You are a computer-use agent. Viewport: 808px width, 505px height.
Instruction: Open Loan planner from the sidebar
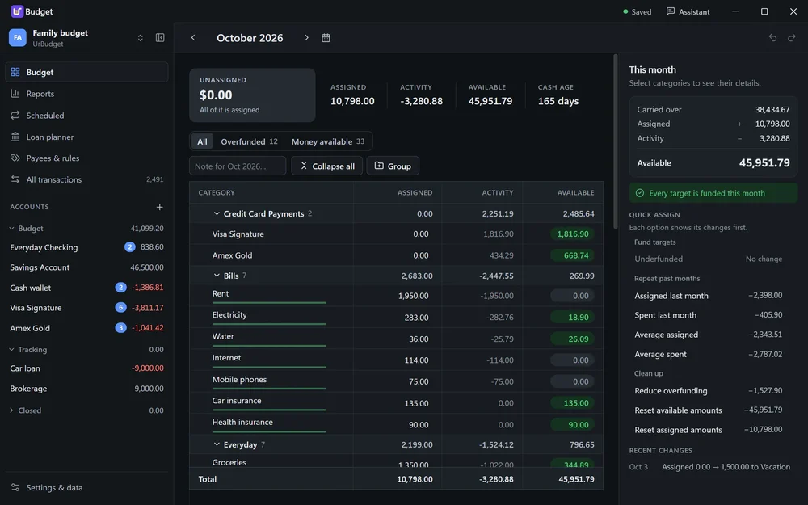(x=86, y=137)
